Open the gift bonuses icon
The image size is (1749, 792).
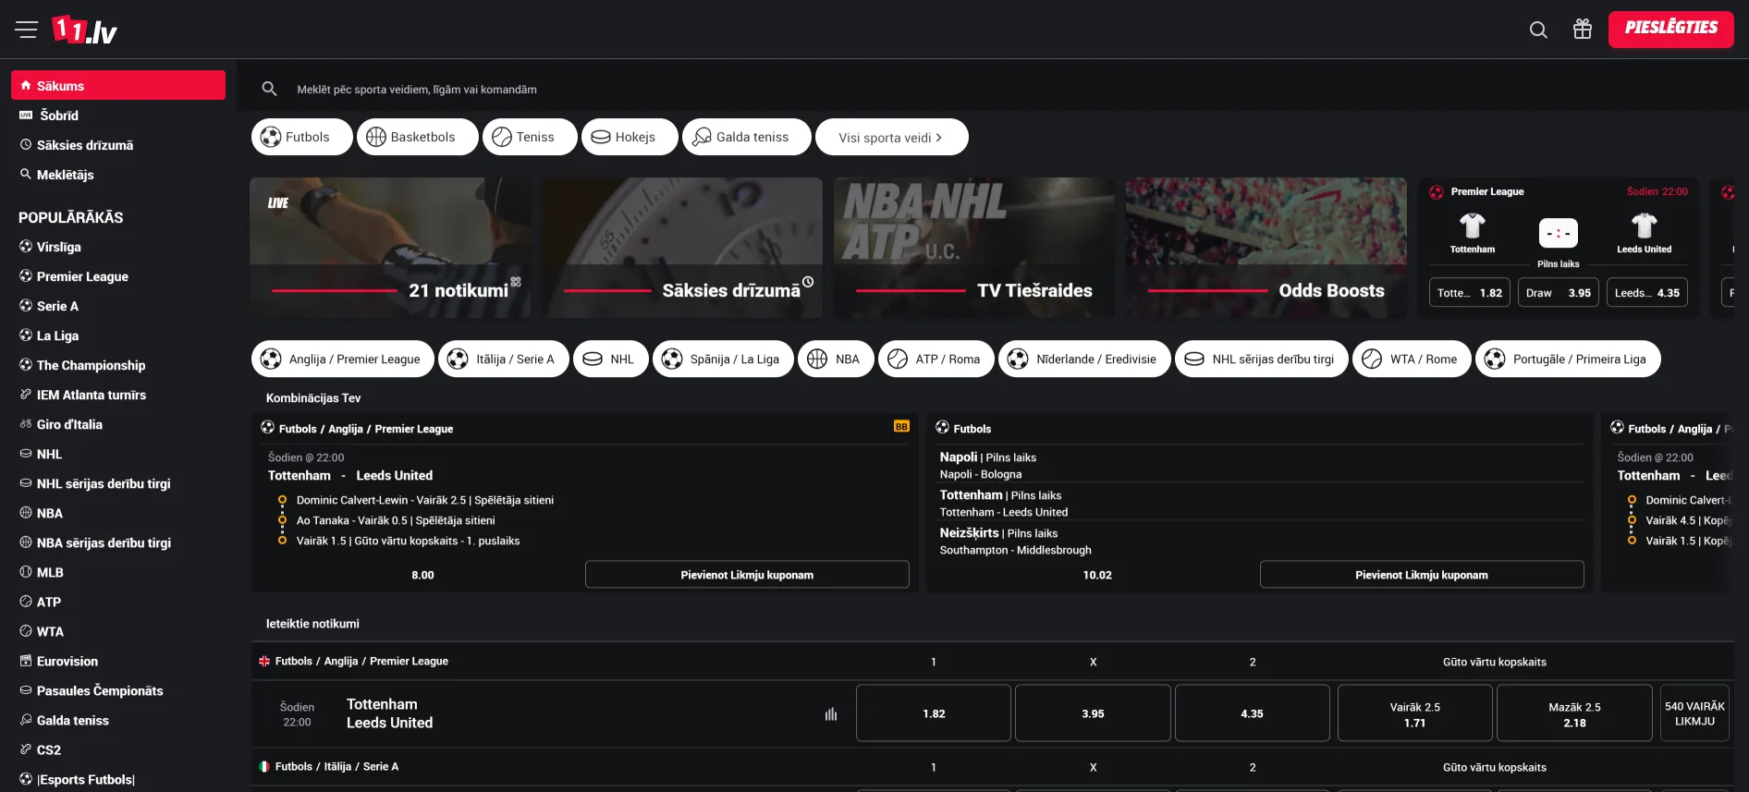[x=1583, y=30]
